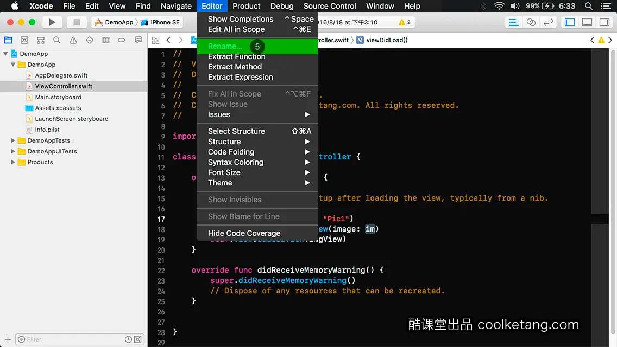
Task: Select the iPhone SE destination
Action: tap(161, 22)
